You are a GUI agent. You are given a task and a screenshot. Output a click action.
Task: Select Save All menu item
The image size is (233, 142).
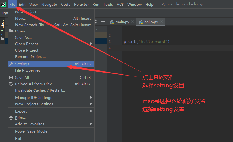click(51, 78)
